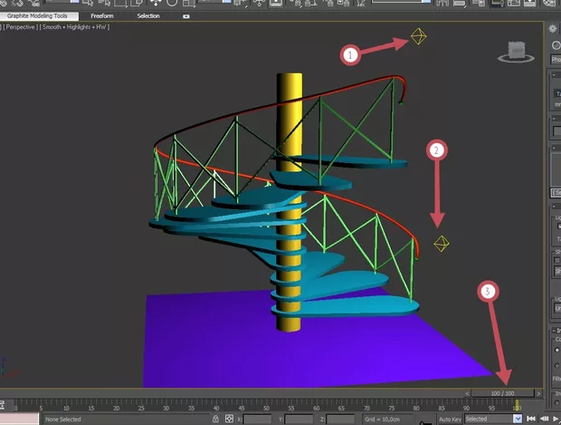Open the Selected key filter dropdown

517,419
